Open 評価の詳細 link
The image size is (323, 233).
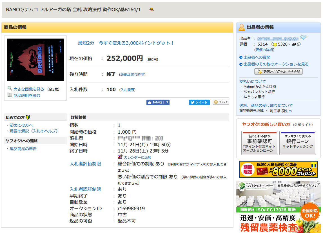(264, 50)
